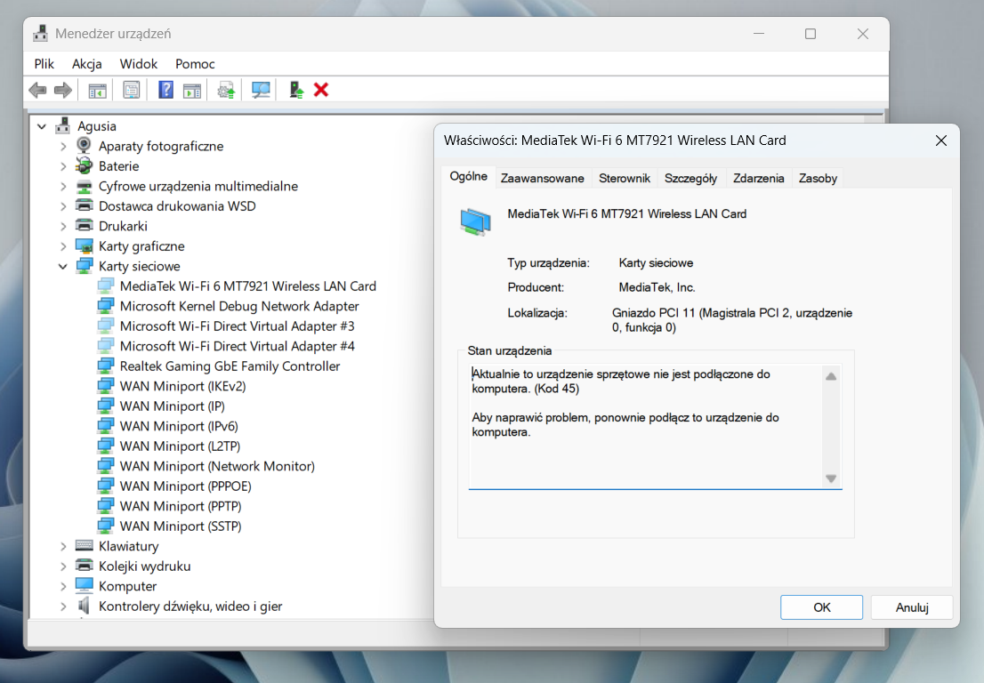
Task: Switch to the Zaawansowane tab
Action: coord(542,178)
